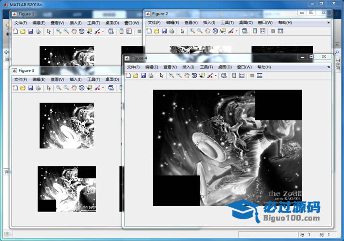344x241 pixels.
Task: Insert Legend in Figure 2
Action: (x=263, y=31)
